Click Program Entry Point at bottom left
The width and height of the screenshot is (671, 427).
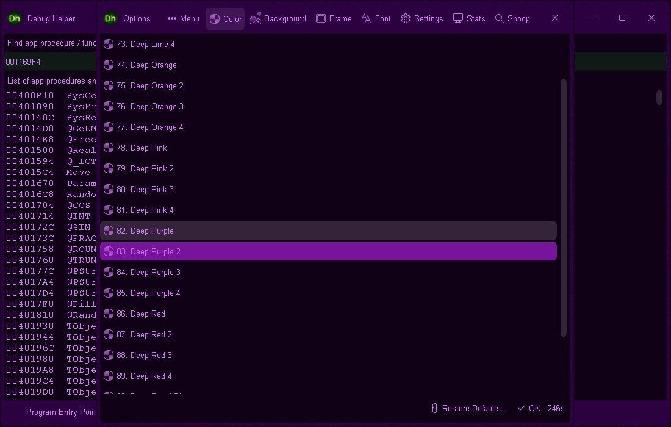click(x=60, y=412)
